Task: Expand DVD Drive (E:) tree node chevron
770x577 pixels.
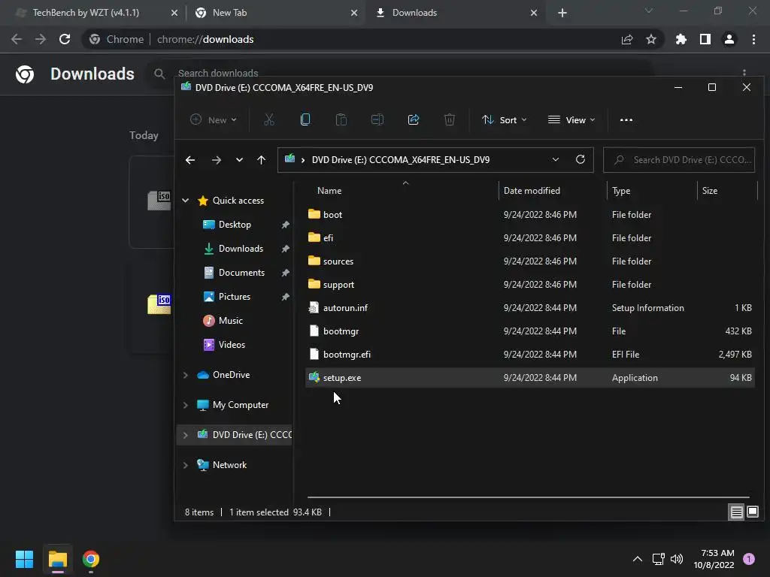Action: pos(186,435)
